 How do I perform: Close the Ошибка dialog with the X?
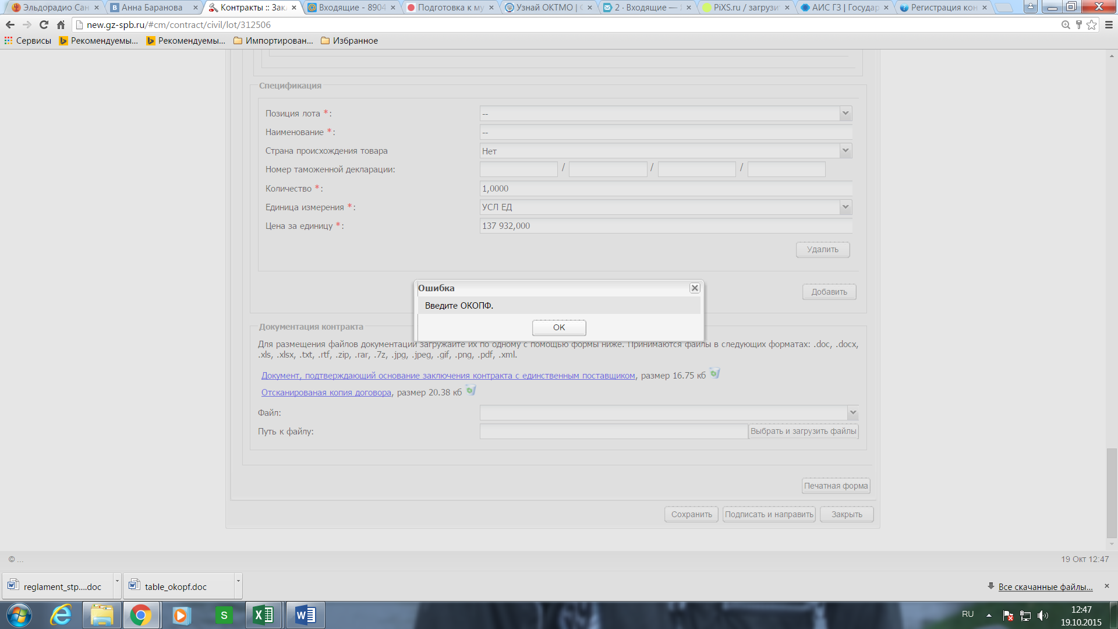tap(695, 288)
